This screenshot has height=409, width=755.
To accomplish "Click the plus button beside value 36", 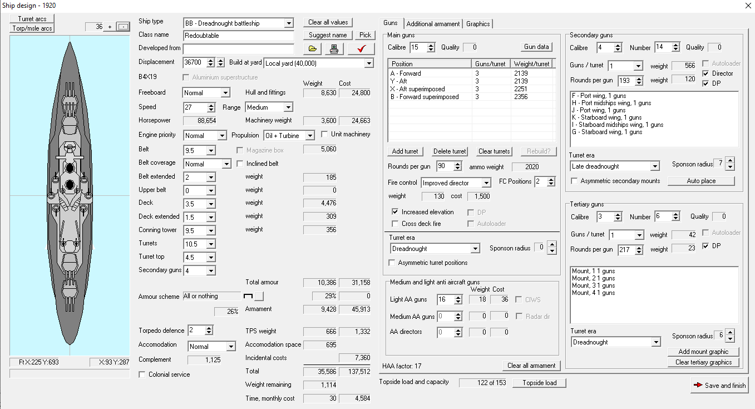I will click(110, 27).
